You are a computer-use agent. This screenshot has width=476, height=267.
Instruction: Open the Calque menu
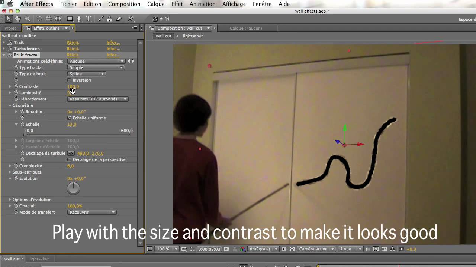tap(156, 4)
